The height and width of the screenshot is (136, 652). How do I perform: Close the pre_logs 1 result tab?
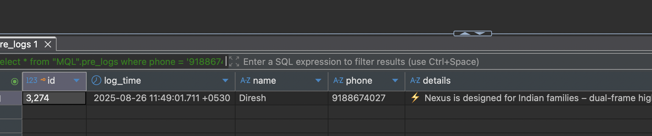48,44
